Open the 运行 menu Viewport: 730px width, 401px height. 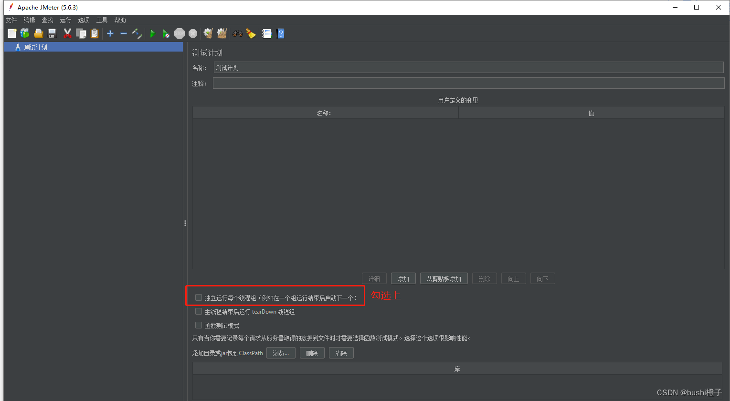65,20
